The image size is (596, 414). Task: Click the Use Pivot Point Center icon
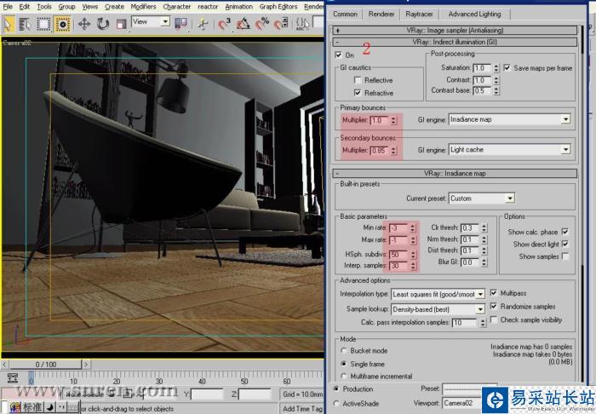pos(181,24)
